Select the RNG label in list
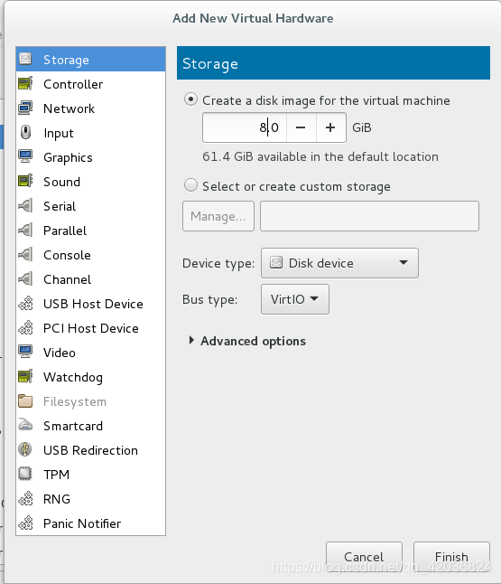Image resolution: width=501 pixels, height=584 pixels. tap(57, 499)
